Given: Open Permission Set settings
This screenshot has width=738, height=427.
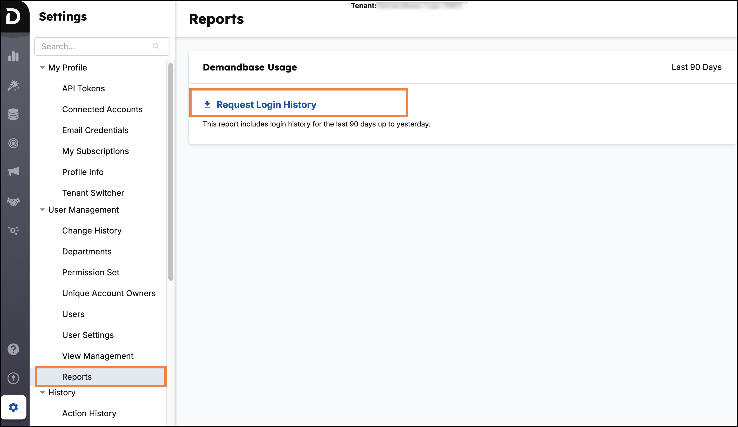Looking at the screenshot, I should pos(91,272).
